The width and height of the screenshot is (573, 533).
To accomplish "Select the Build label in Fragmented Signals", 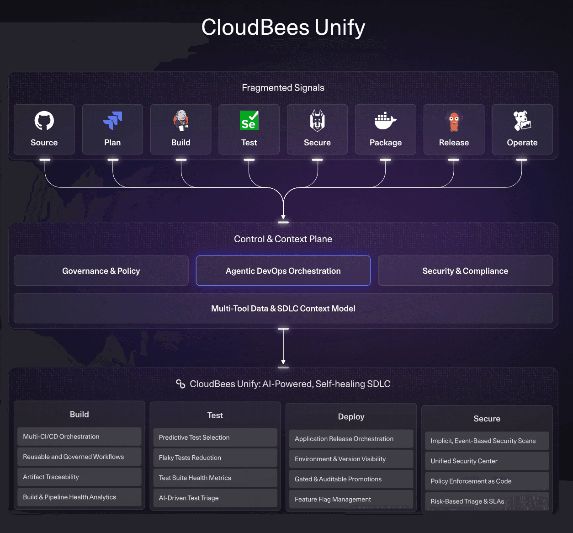I will tap(181, 143).
